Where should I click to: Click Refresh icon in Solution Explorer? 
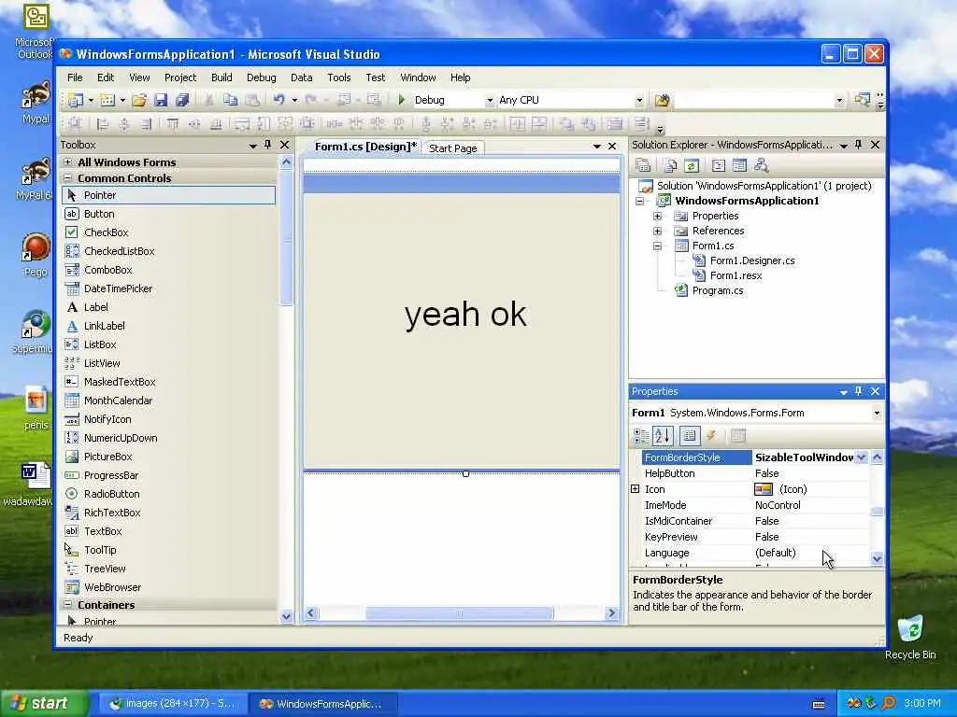click(691, 165)
